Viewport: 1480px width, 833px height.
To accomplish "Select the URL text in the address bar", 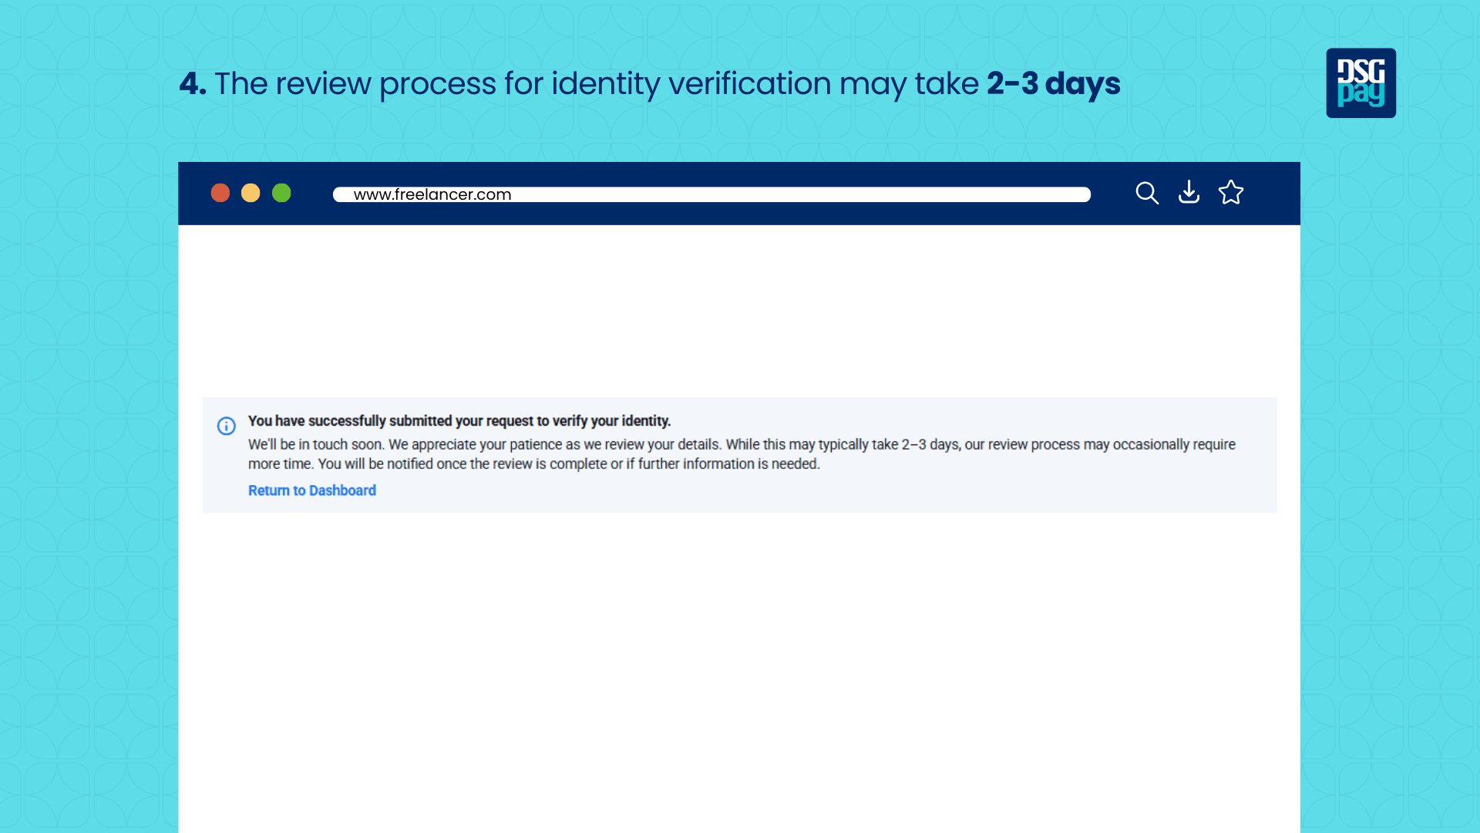I will [432, 194].
